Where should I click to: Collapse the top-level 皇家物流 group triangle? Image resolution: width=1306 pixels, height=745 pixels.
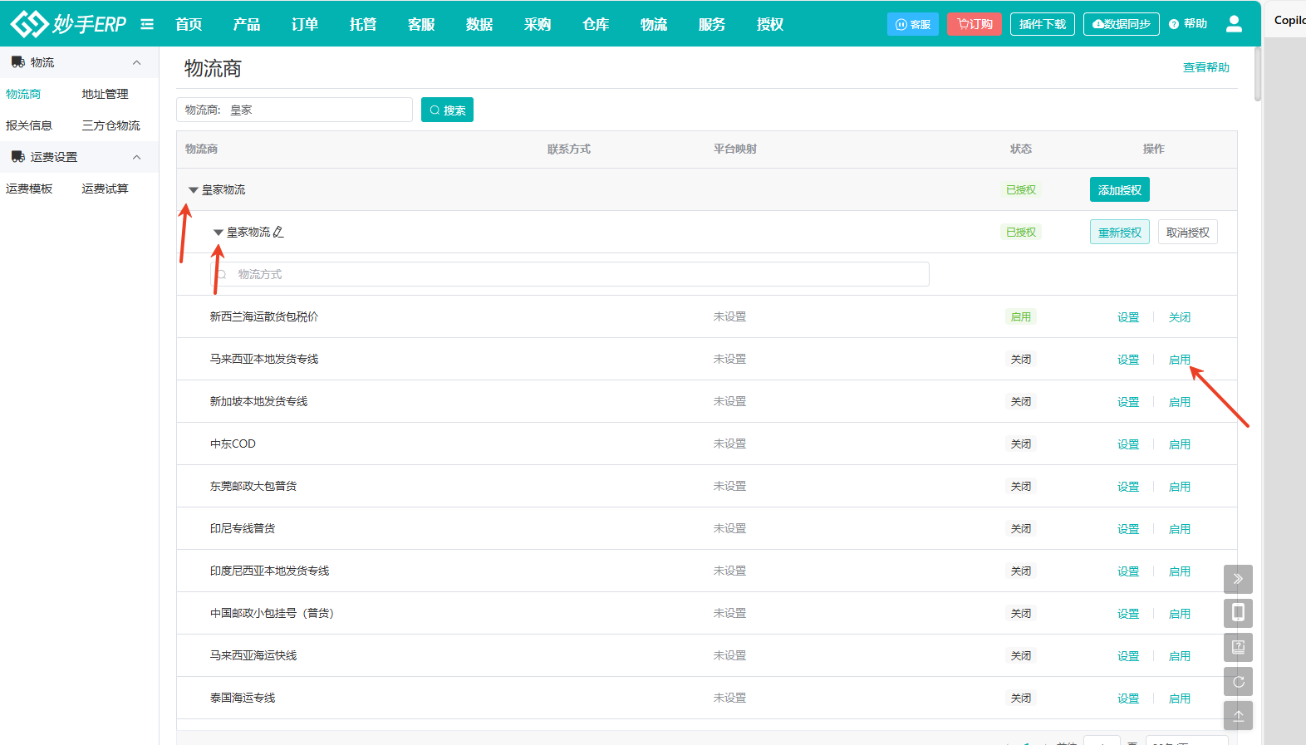point(193,190)
